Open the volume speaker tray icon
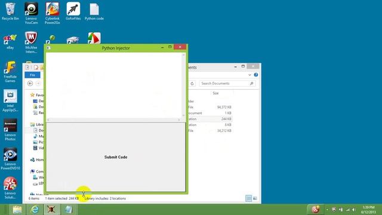The width and height of the screenshot is (382, 215). (354, 210)
